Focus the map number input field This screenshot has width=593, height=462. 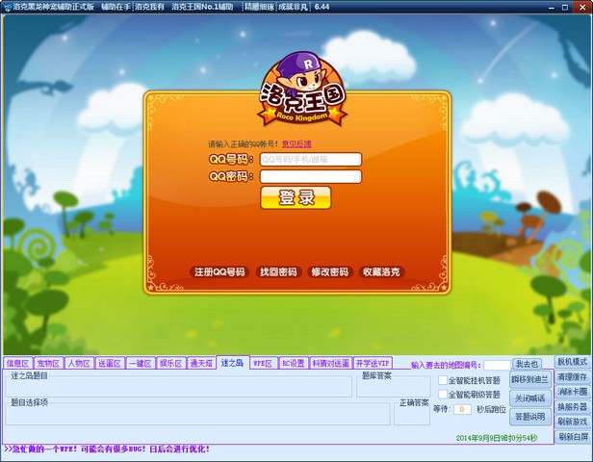[497, 365]
